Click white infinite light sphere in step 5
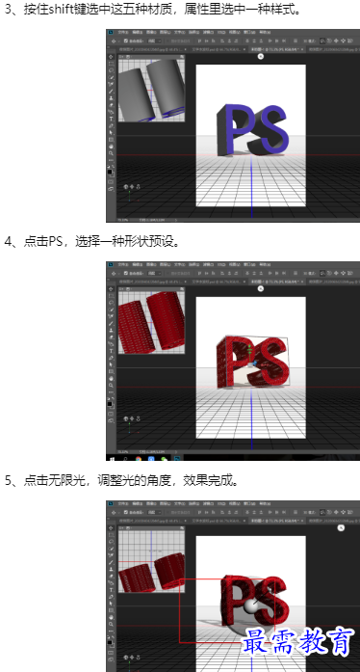Screen dimensions: 360x672 251,605
